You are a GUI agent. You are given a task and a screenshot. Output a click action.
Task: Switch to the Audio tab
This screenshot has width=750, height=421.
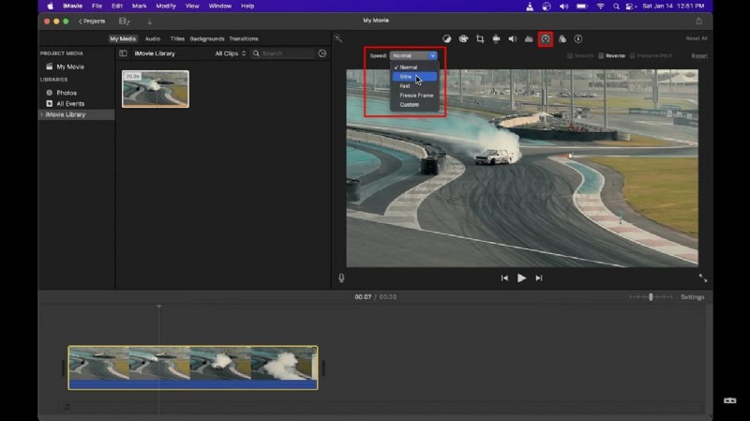coord(153,38)
